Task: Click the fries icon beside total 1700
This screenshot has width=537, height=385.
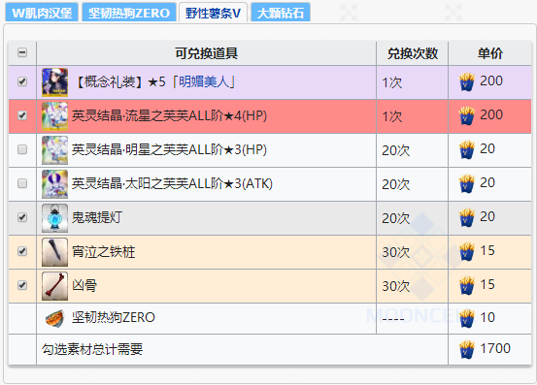Action: [467, 349]
